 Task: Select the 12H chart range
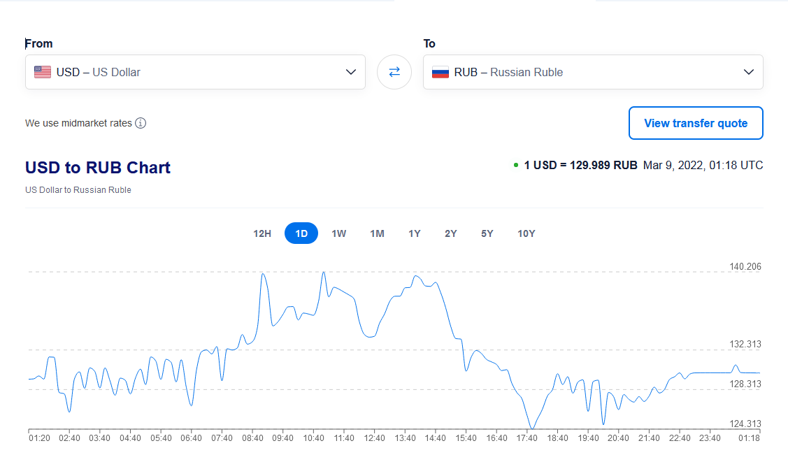(262, 233)
